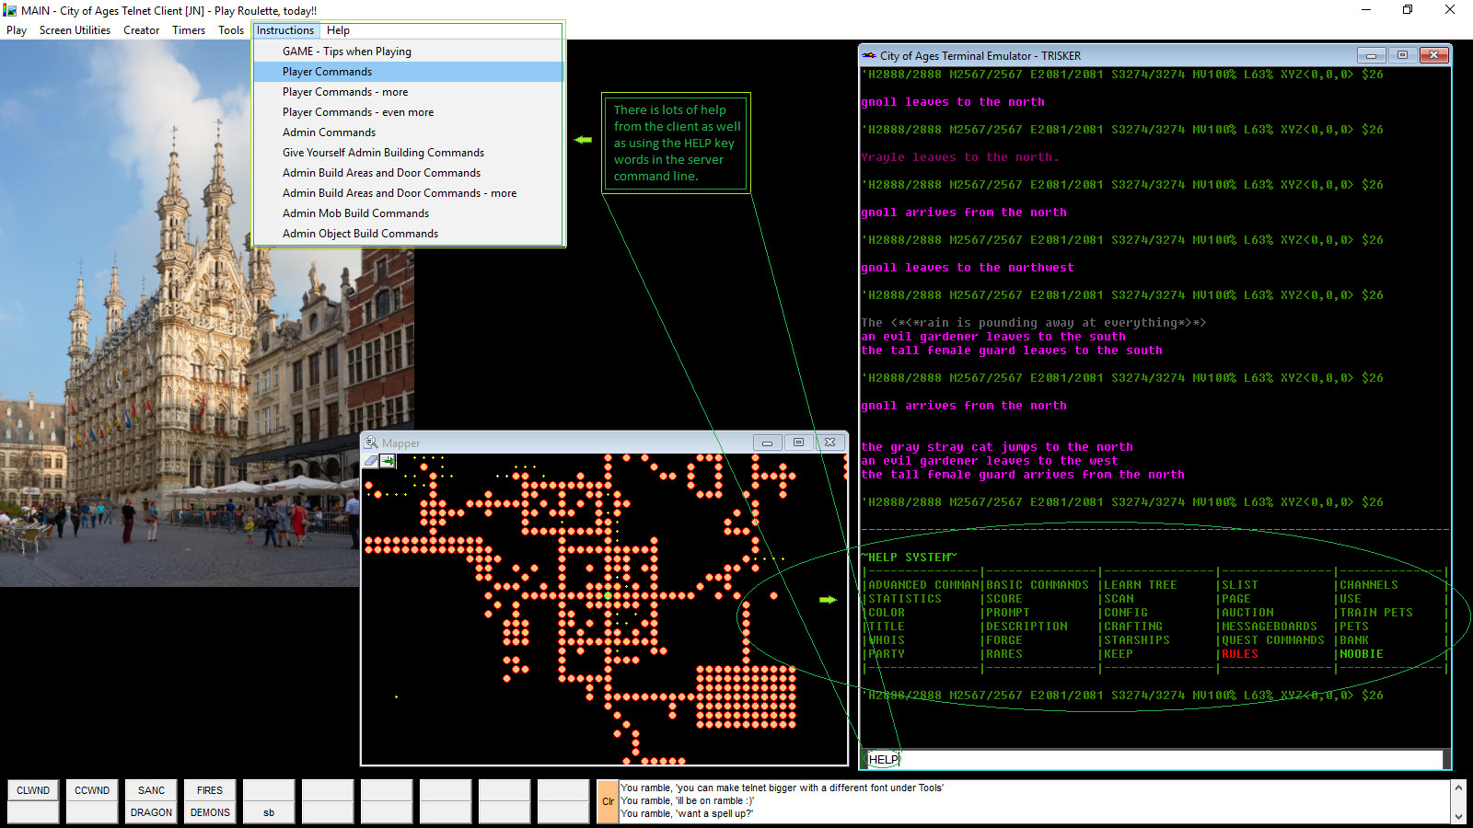1473x828 pixels.
Task: Click the Mapper magnifier icon in its title bar
Action: pyautogui.click(x=371, y=443)
